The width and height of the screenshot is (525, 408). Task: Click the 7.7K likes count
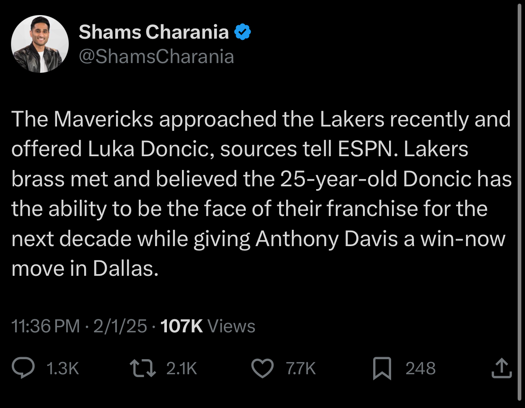[x=301, y=369]
